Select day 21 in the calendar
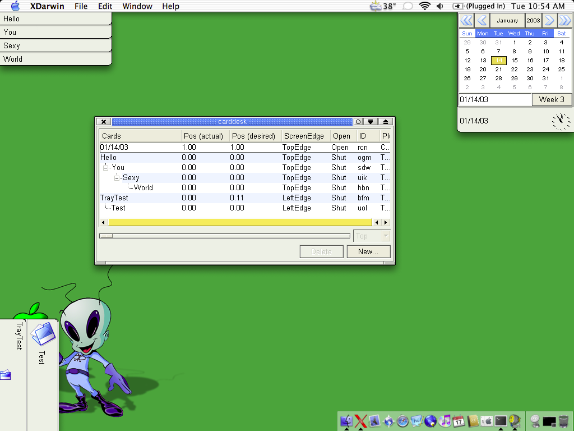Viewport: 574px width, 431px height. 498,69
